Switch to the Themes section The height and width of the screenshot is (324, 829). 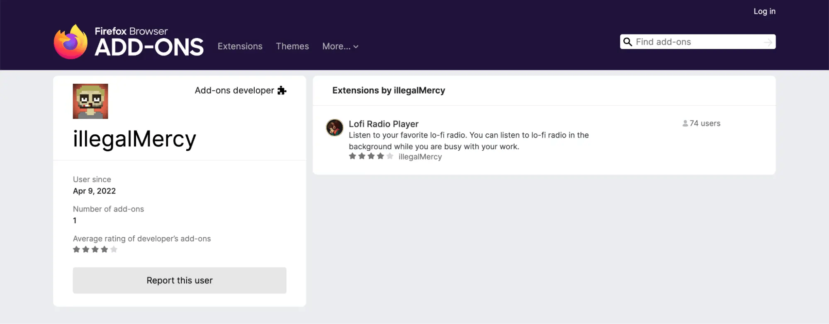(292, 46)
